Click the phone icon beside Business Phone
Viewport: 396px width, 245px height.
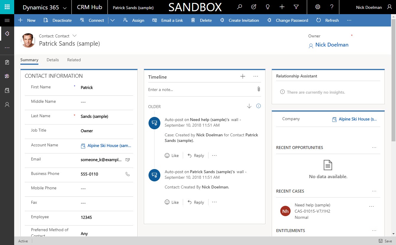pyautogui.click(x=128, y=174)
